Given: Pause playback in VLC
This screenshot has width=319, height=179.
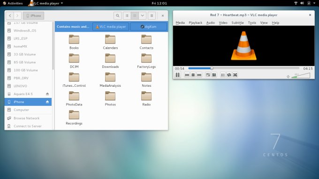Looking at the screenshot, I should point(178,75).
